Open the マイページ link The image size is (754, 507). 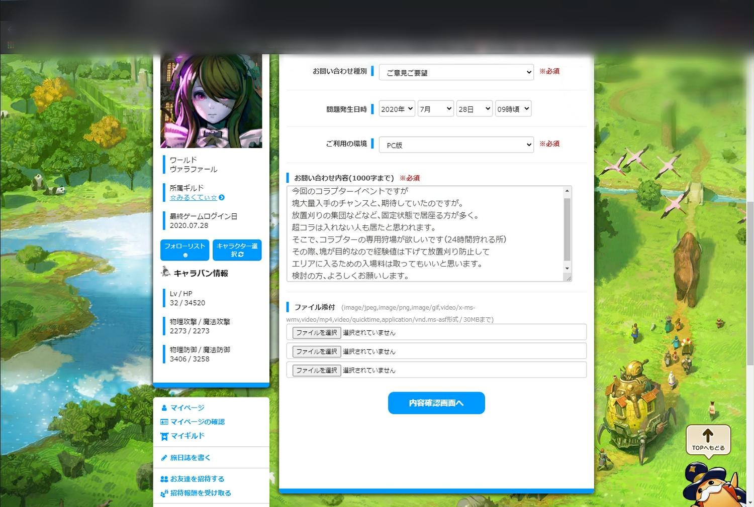pyautogui.click(x=187, y=408)
